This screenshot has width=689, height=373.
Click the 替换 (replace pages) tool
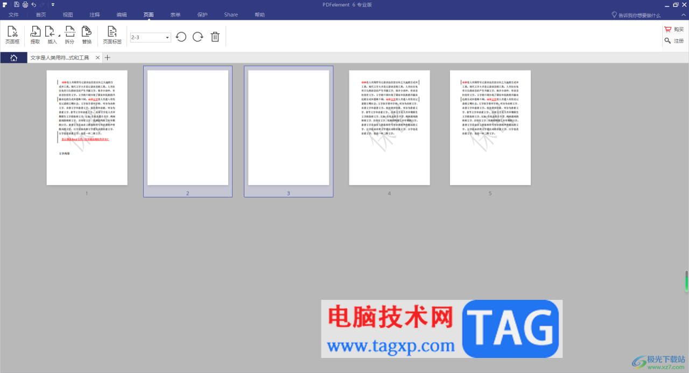pyautogui.click(x=87, y=36)
